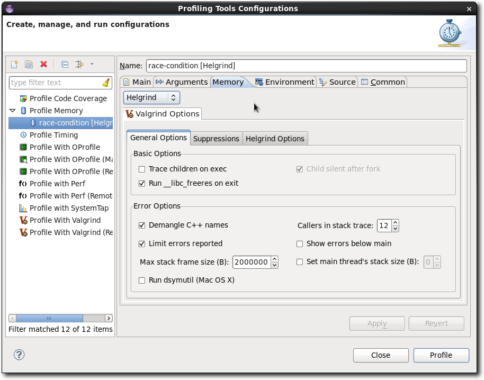Open the Helgrind Options tab

(275, 139)
